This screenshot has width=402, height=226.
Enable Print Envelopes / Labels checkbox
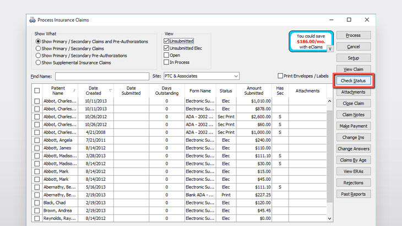280,76
